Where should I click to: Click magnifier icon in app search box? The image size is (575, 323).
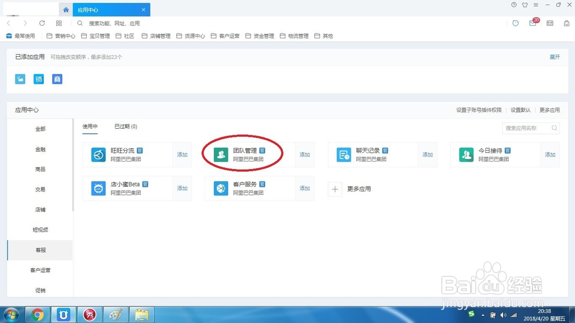click(554, 128)
